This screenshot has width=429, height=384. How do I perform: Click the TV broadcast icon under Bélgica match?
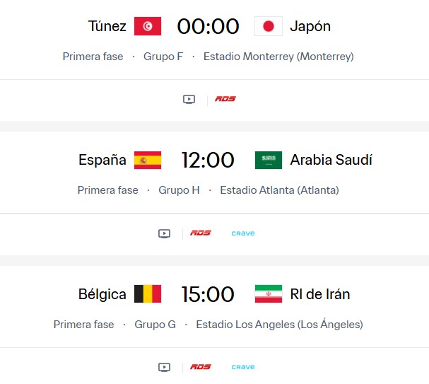click(x=164, y=367)
